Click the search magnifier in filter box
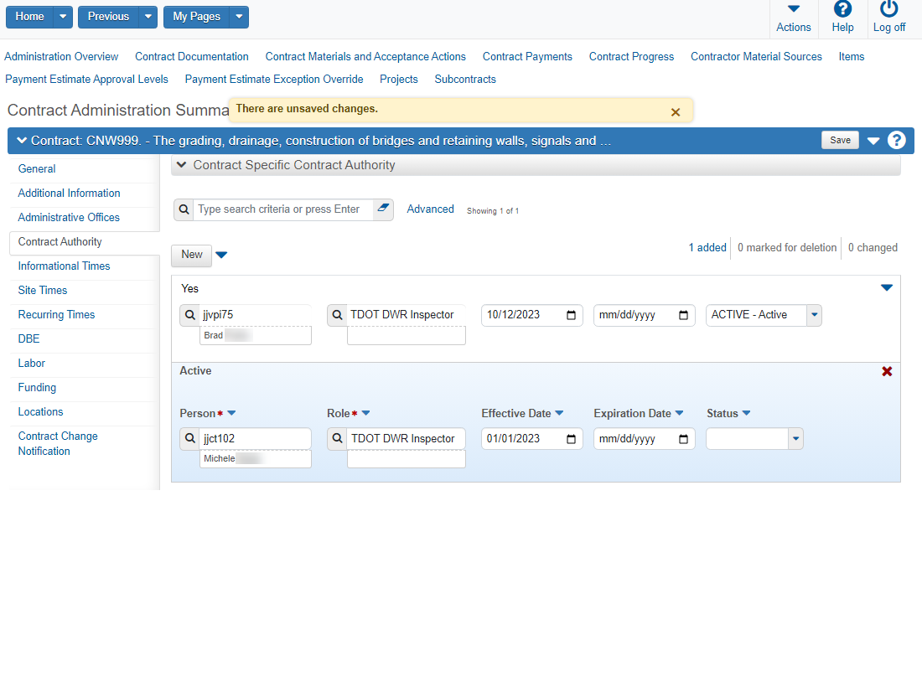 [184, 209]
